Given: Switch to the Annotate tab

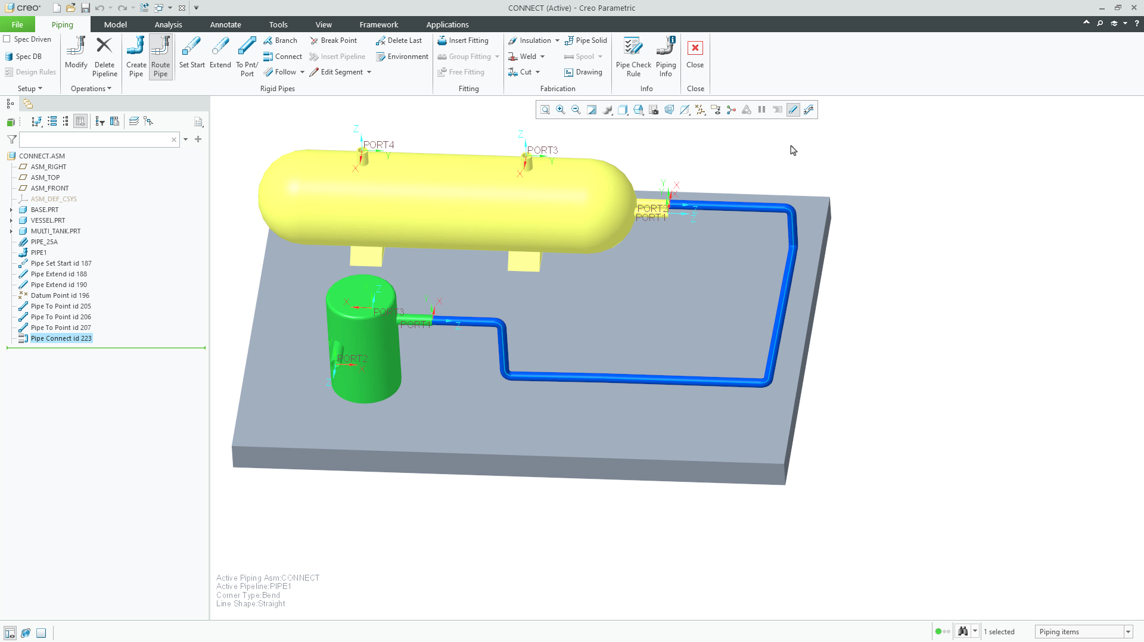Looking at the screenshot, I should point(225,24).
